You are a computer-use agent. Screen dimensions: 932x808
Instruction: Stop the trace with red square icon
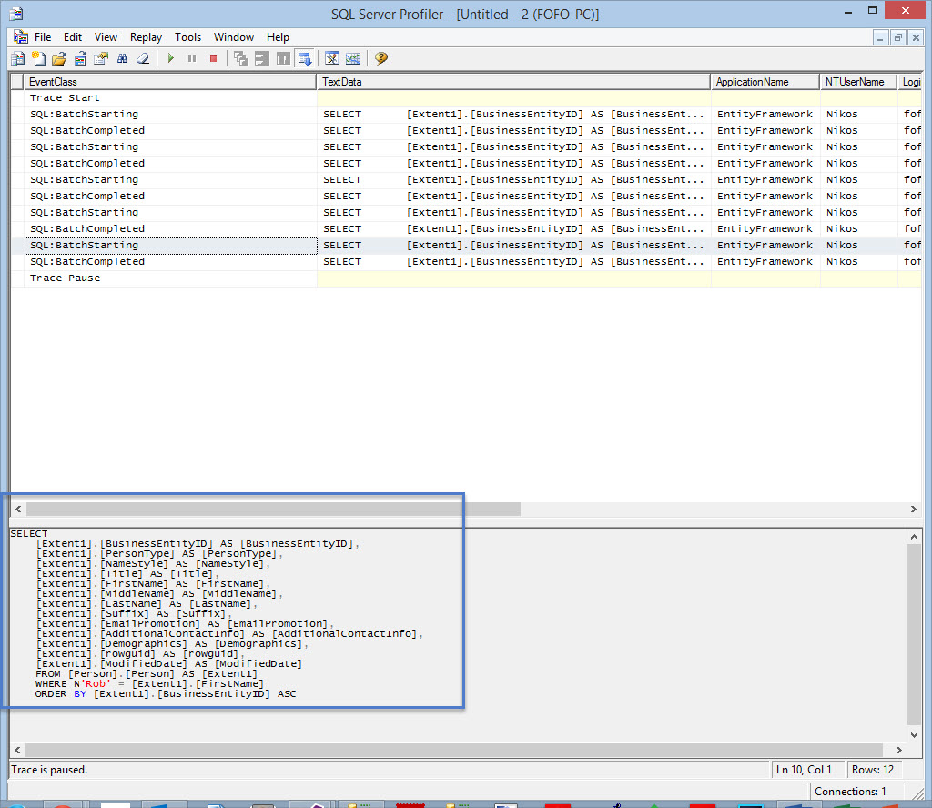tap(213, 58)
